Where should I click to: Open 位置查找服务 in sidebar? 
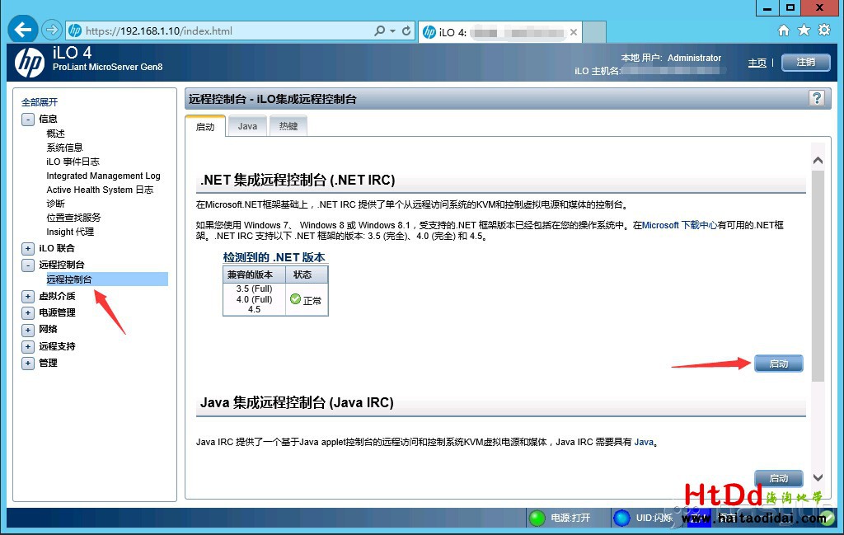[73, 218]
